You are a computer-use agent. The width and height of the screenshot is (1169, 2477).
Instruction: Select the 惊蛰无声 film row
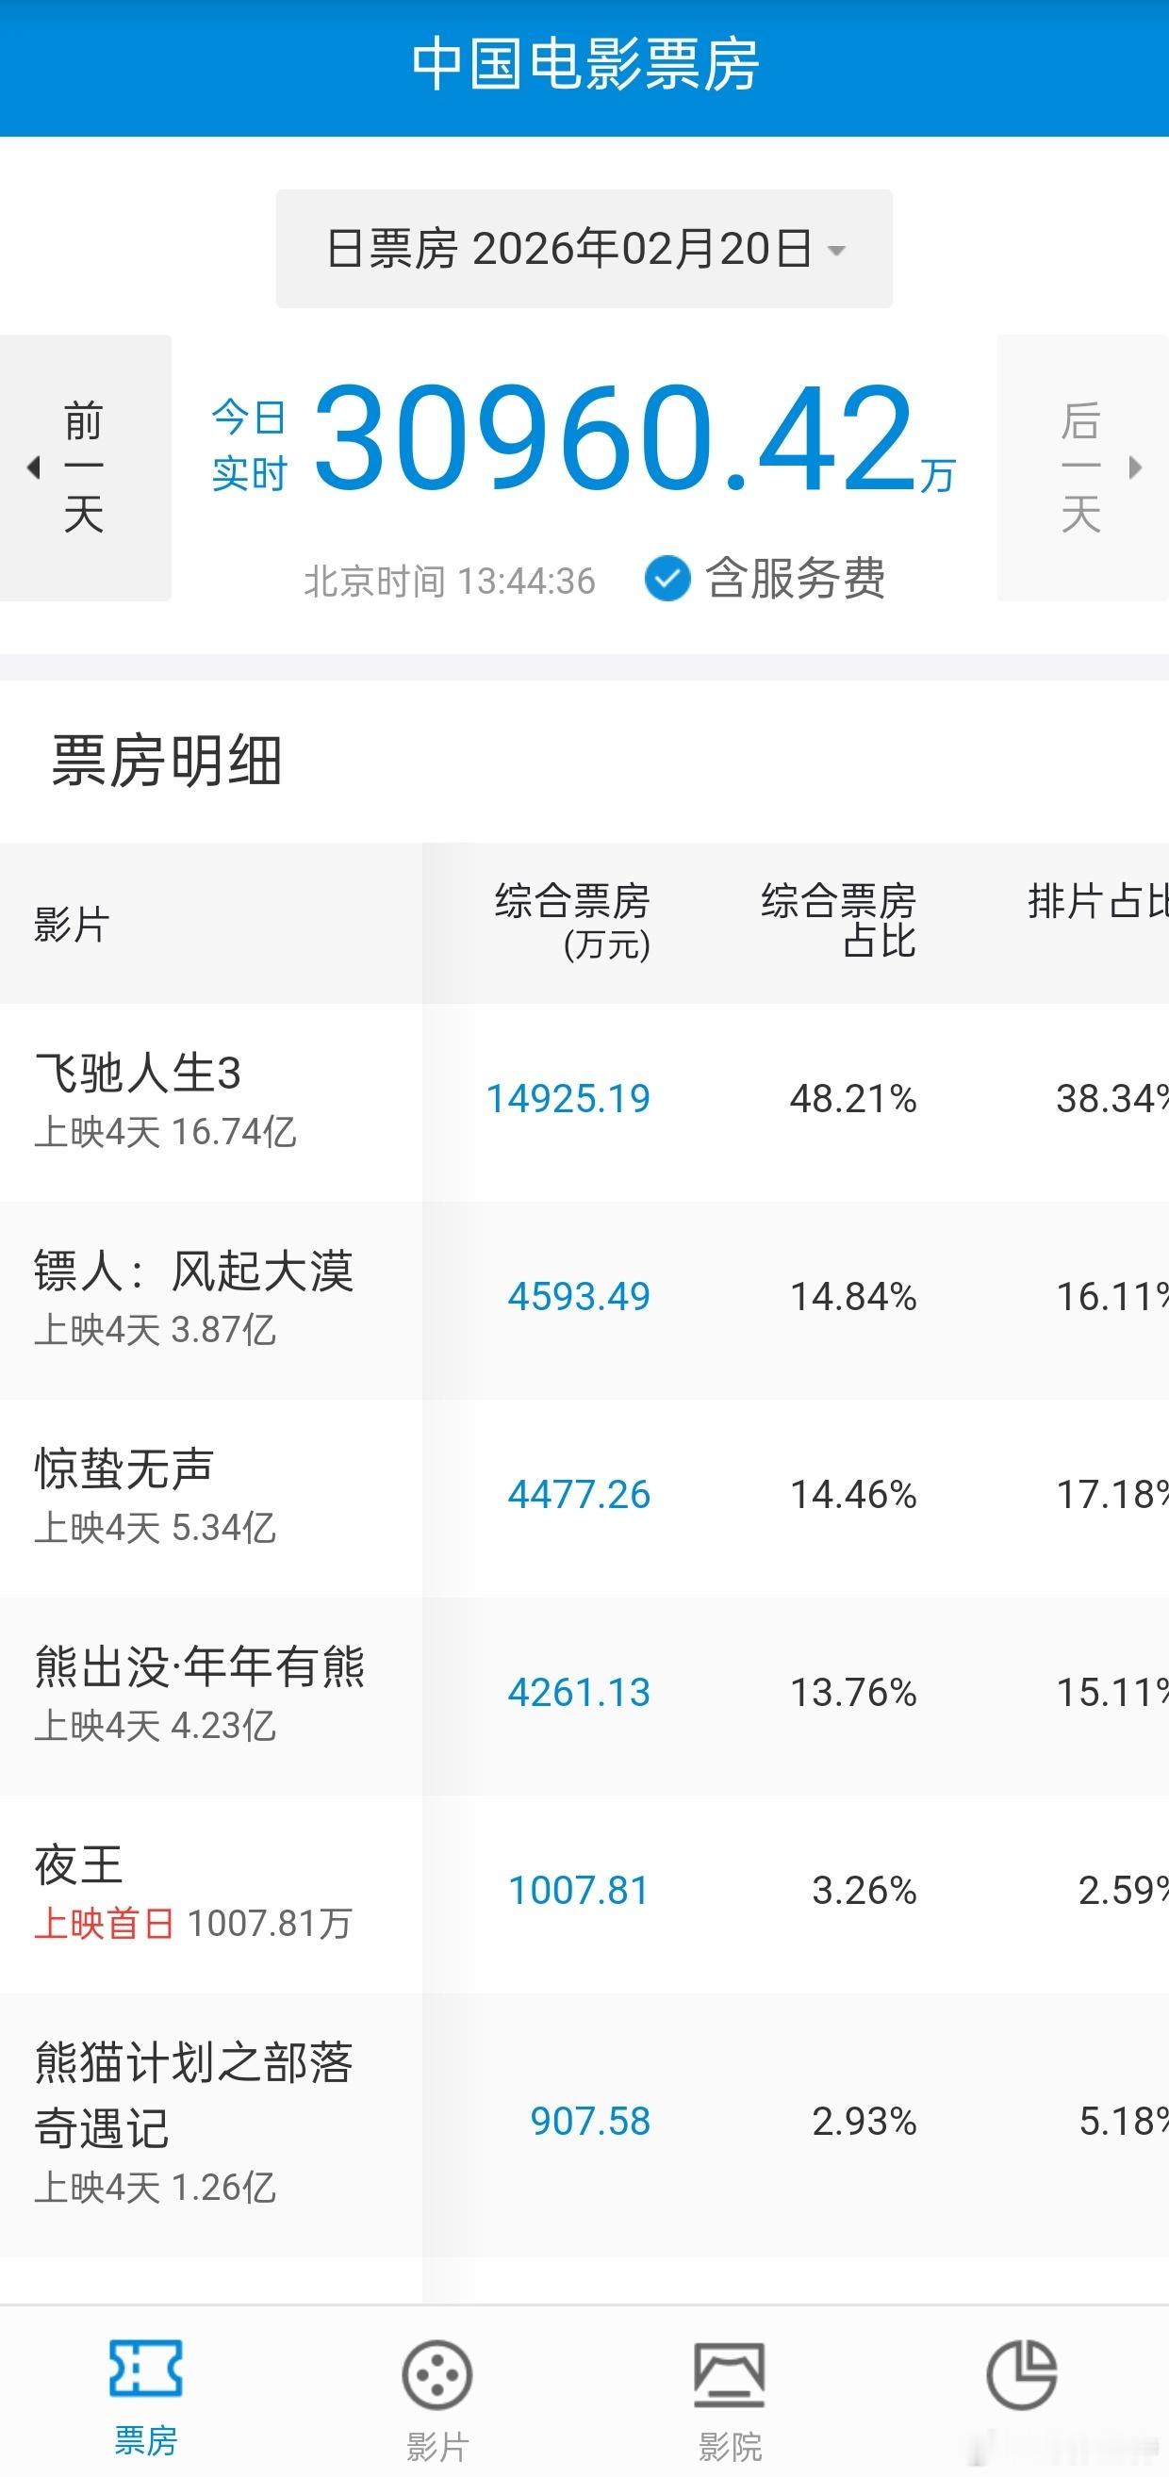point(125,1469)
